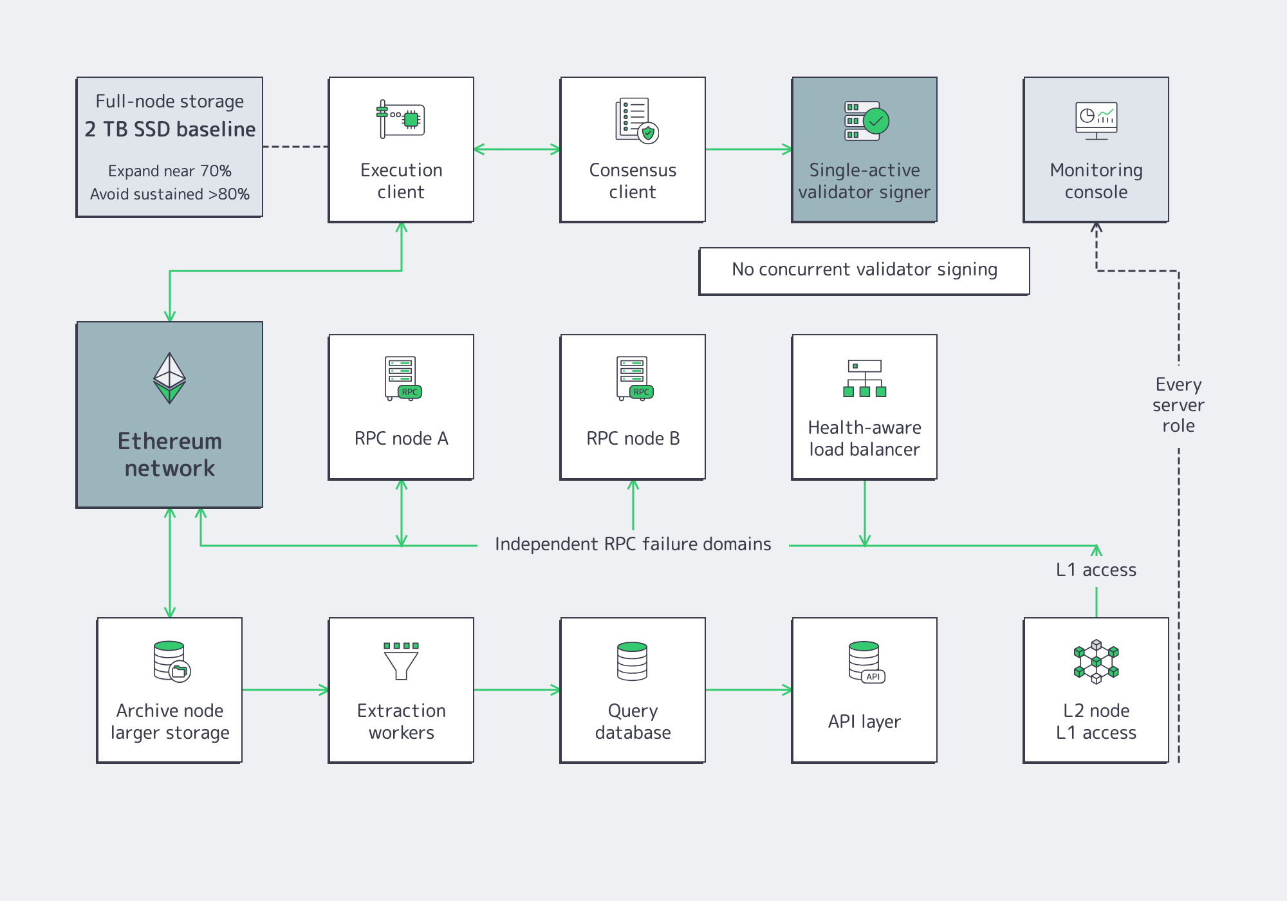This screenshot has height=901, width=1287.
Task: Click the Archive node database-folder icon
Action: coord(172,661)
